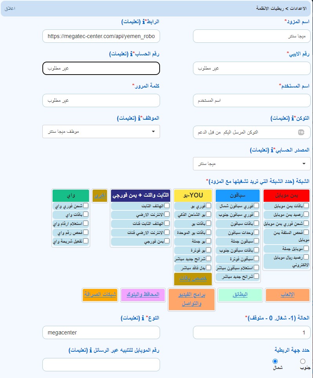
Task: Click the اسم المستخدم input field
Action: click(x=251, y=100)
